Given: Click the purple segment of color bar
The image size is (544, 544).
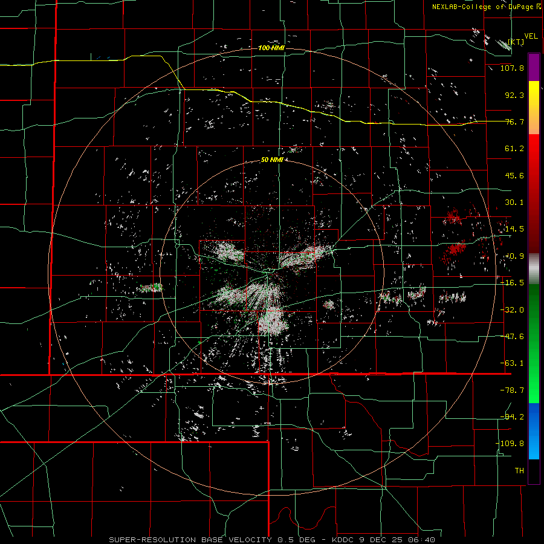Looking at the screenshot, I should (x=534, y=67).
